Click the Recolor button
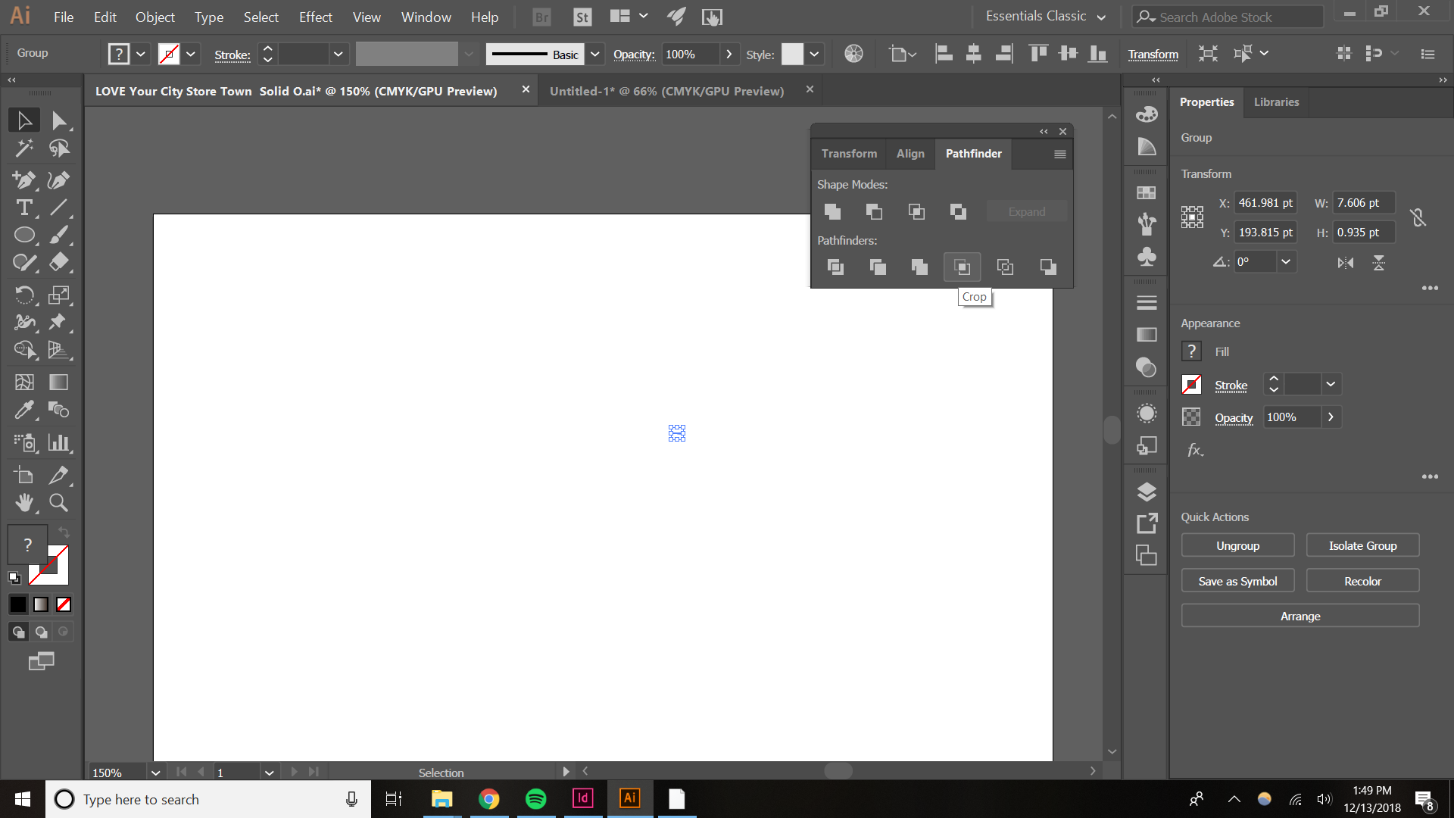Viewport: 1454px width, 818px height. pos(1362,580)
